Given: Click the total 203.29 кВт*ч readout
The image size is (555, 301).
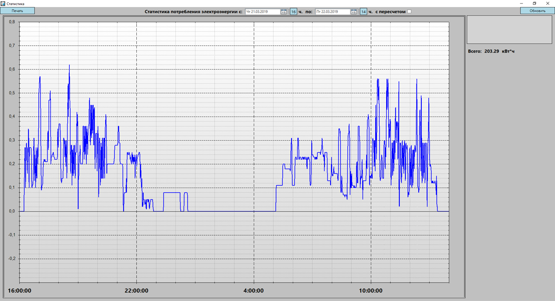Looking at the screenshot, I should coord(491,51).
